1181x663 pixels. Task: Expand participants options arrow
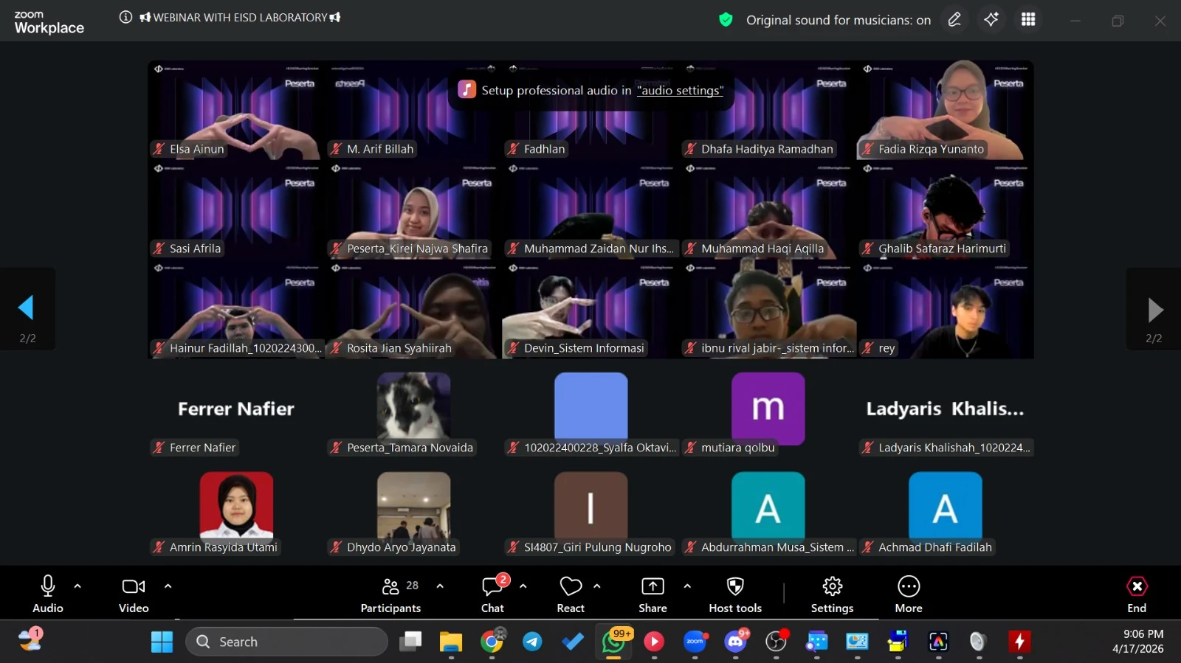(x=440, y=586)
